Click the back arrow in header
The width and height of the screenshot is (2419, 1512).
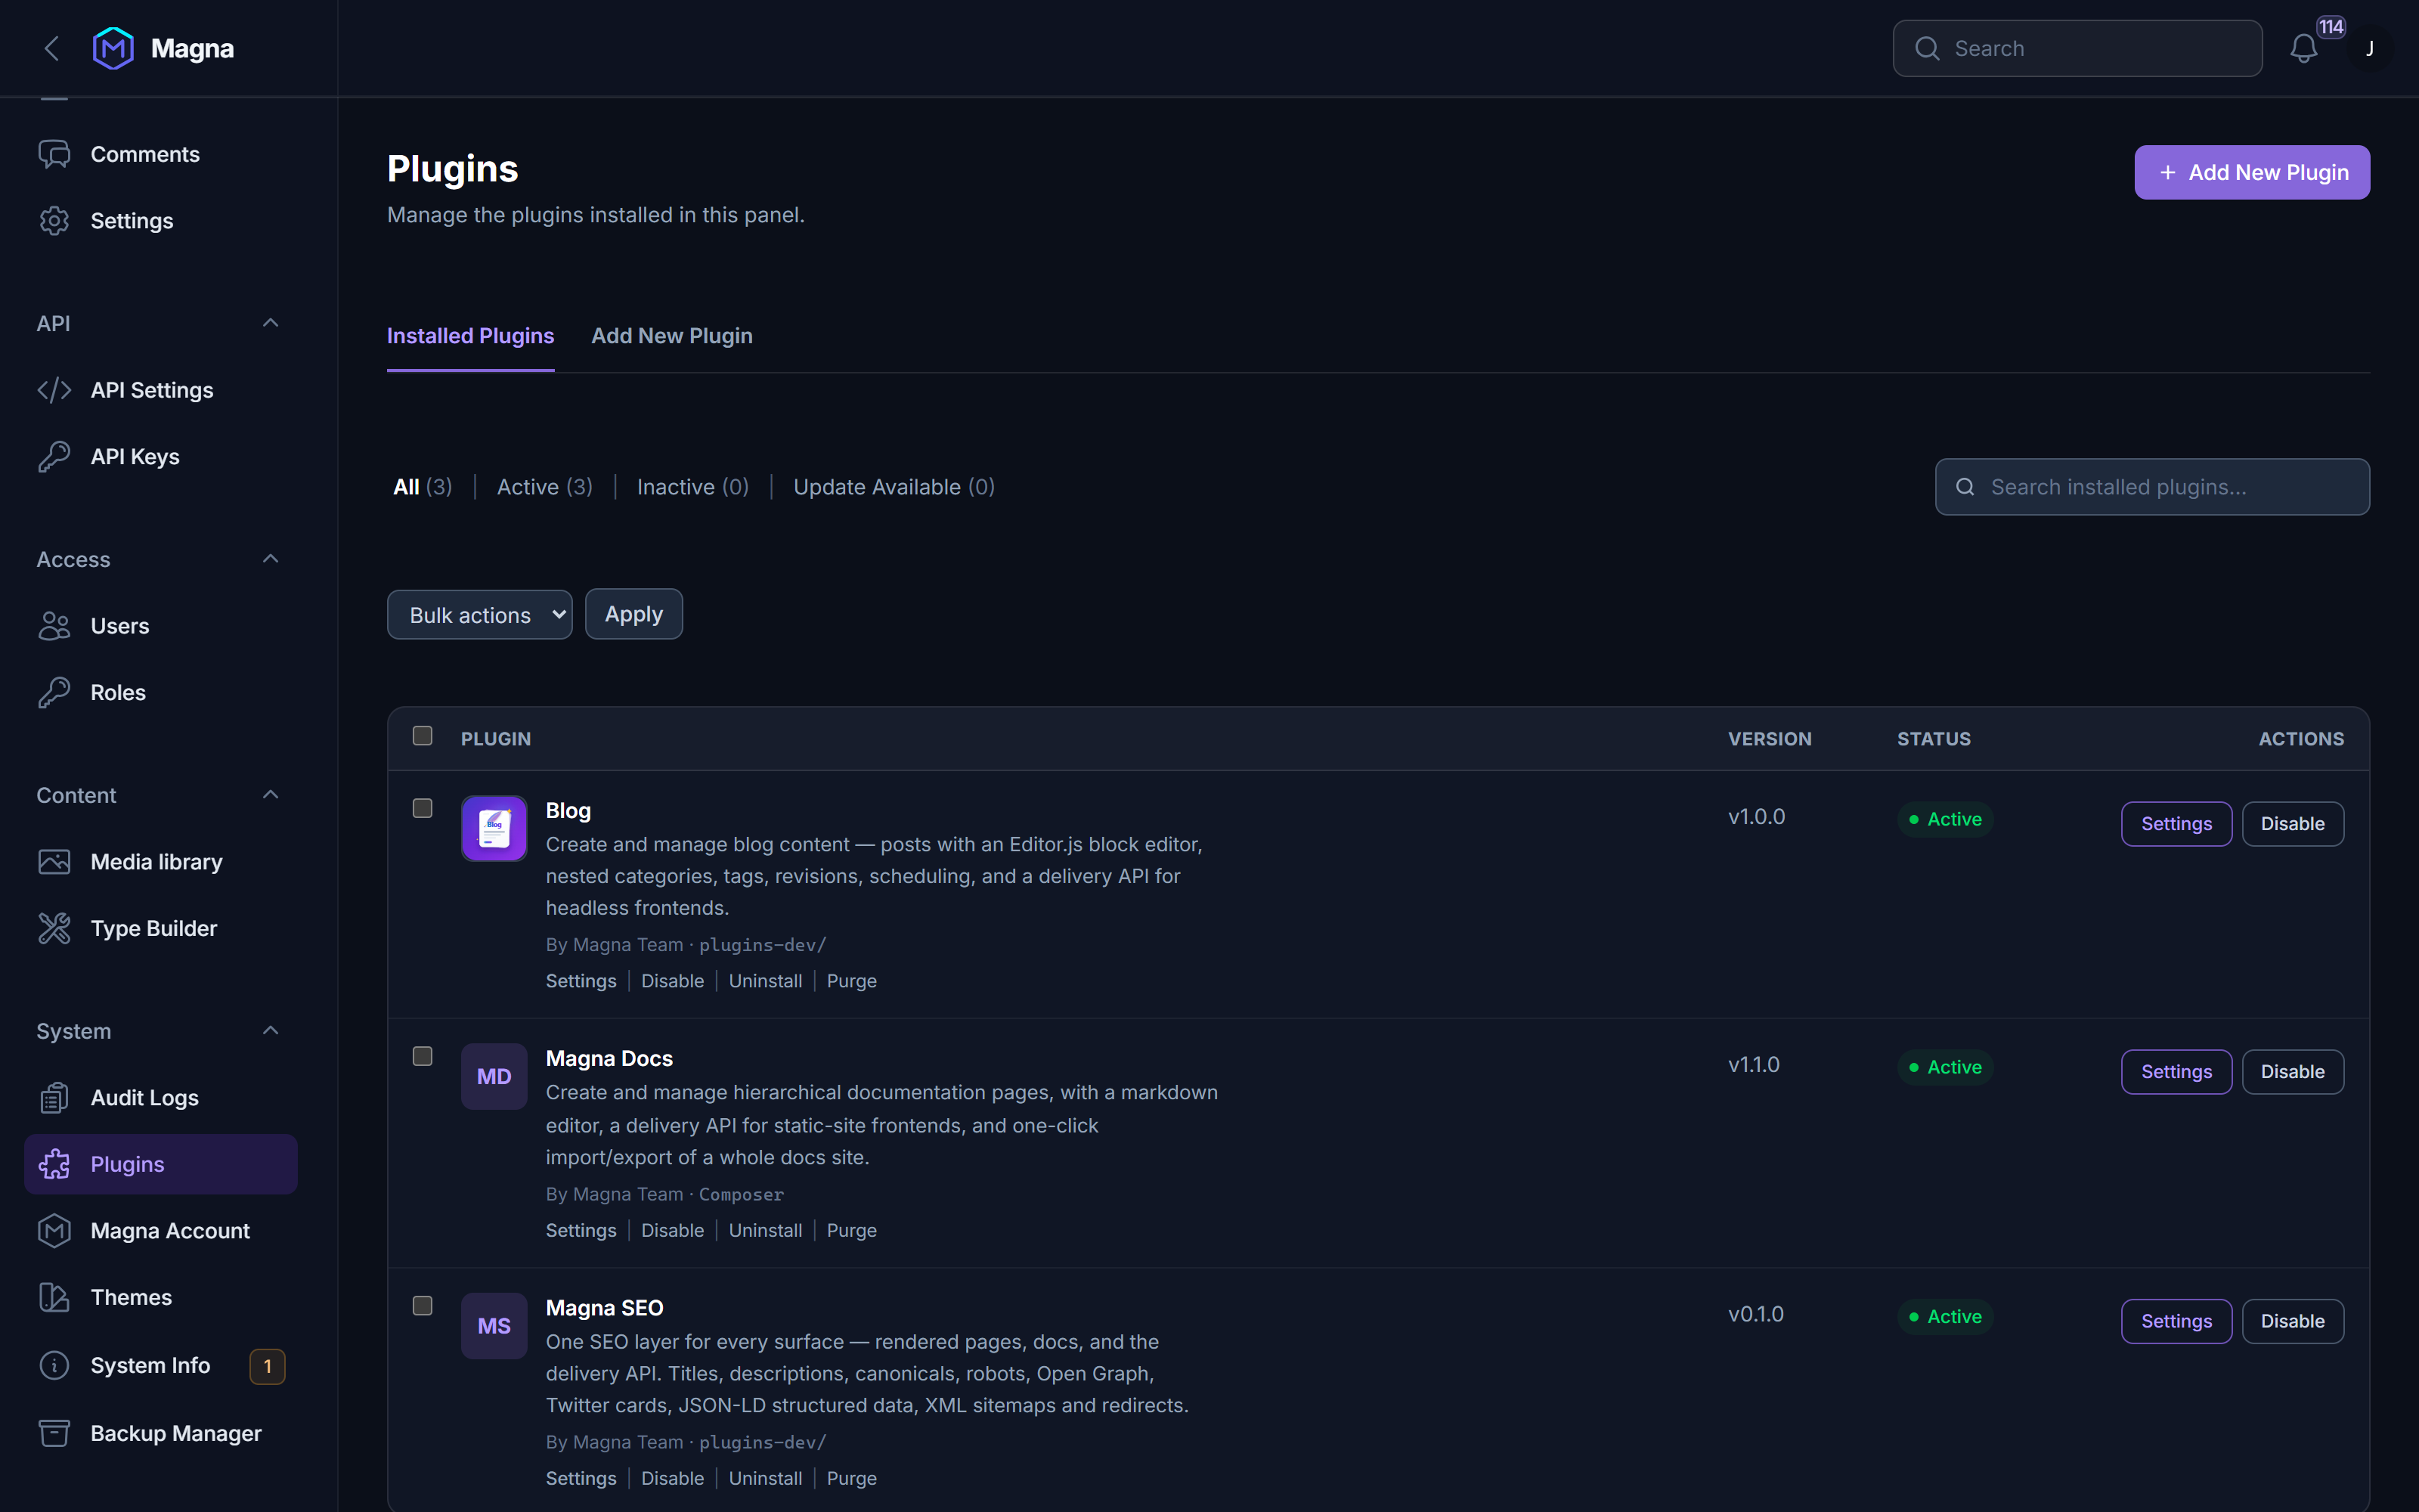point(52,48)
